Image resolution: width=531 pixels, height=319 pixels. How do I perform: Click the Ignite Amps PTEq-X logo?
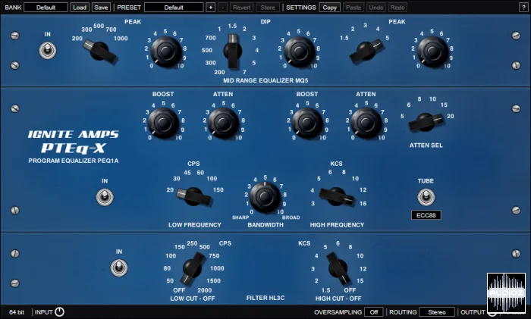click(x=73, y=142)
